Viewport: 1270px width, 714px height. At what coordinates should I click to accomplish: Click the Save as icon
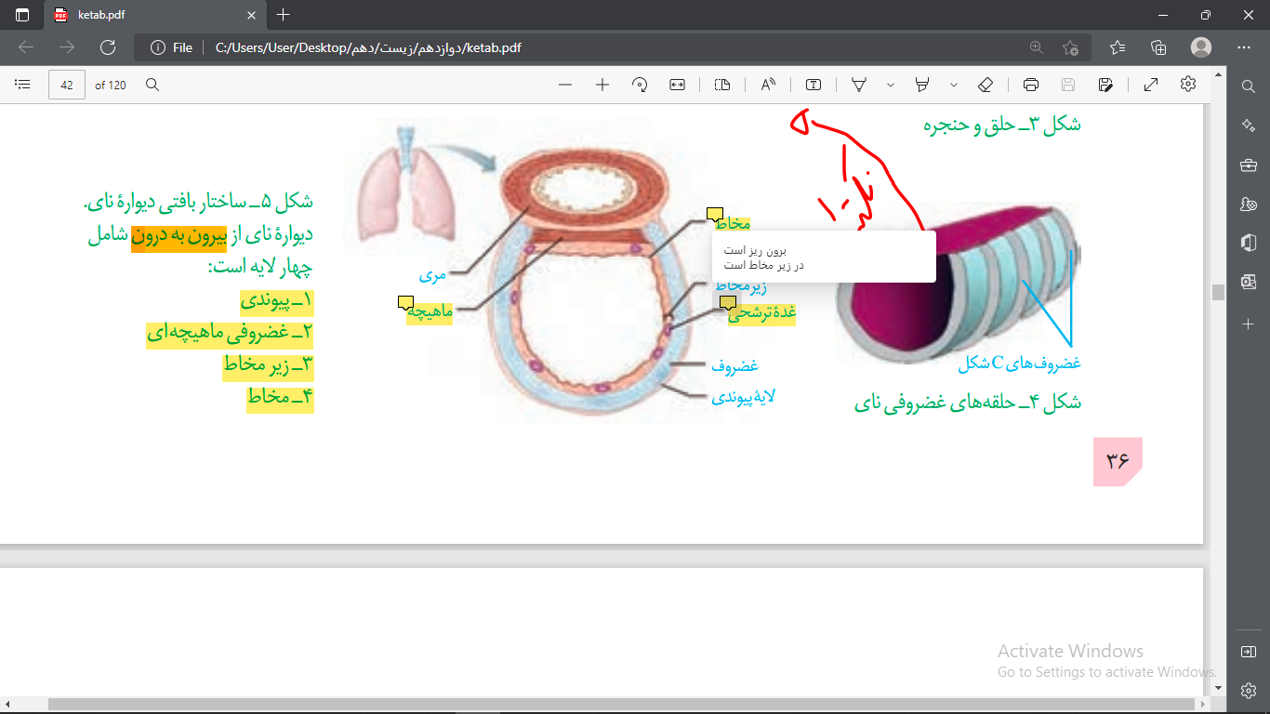1105,85
